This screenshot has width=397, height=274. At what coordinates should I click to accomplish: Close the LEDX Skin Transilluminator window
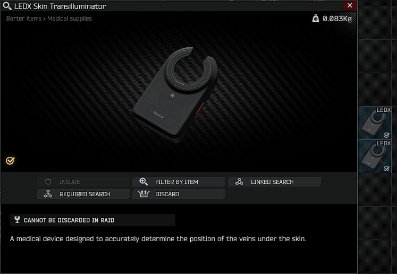[x=350, y=5]
